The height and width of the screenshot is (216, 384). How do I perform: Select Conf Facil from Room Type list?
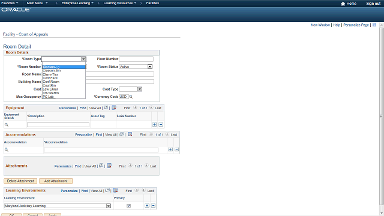pyautogui.click(x=64, y=78)
